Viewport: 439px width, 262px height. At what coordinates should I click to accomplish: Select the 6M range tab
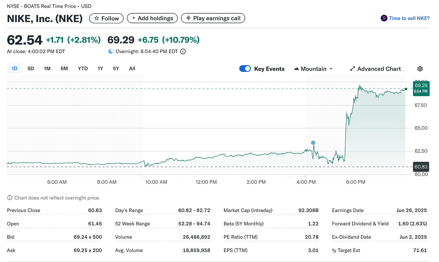coord(64,69)
